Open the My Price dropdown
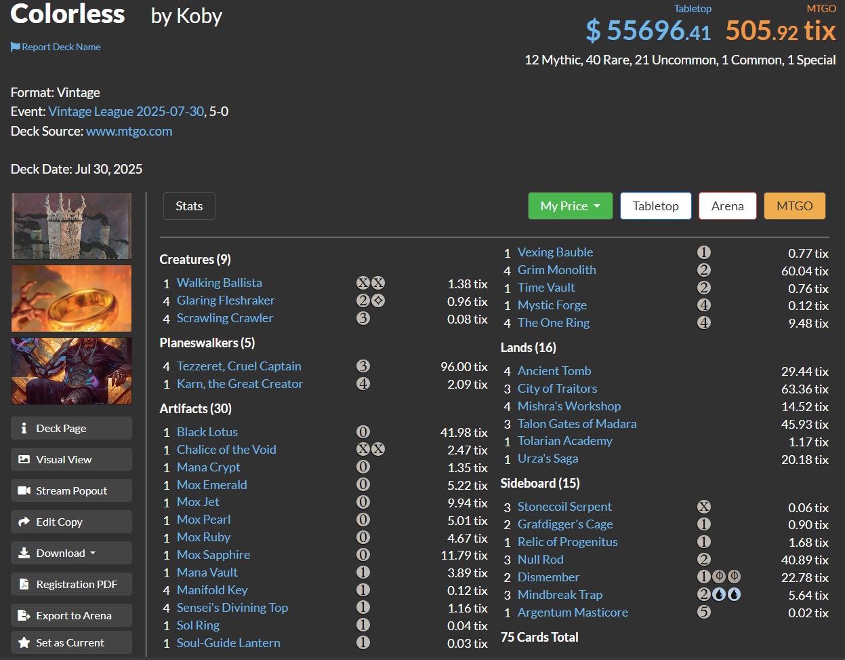This screenshot has width=845, height=660. coord(570,206)
